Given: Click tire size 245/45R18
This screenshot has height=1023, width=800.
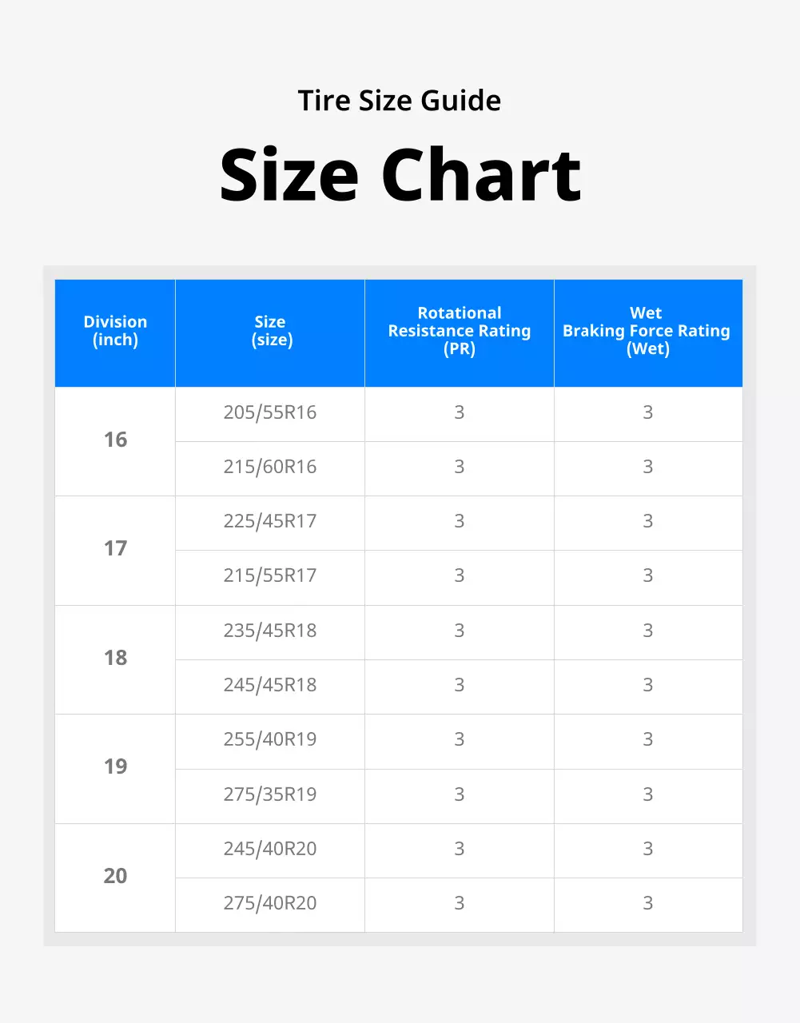Looking at the screenshot, I should 270,685.
